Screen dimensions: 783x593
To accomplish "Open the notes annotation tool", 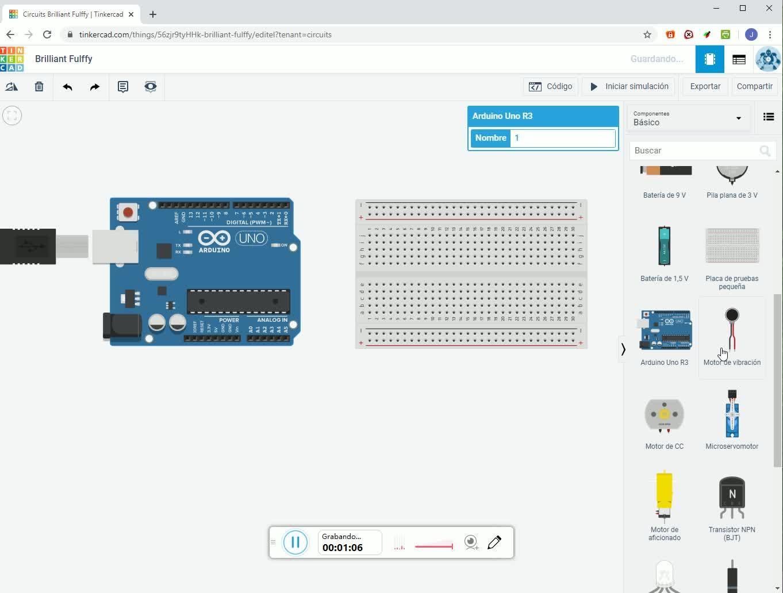I will pos(123,87).
